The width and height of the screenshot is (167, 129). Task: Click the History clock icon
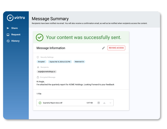[8, 41]
